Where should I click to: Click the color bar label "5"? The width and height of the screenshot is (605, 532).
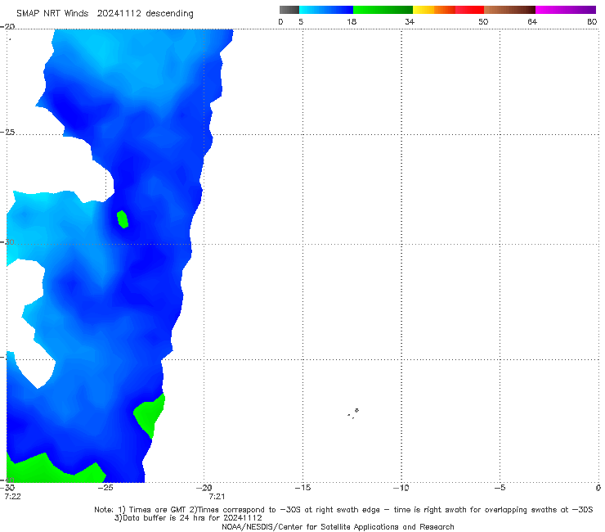click(x=301, y=21)
